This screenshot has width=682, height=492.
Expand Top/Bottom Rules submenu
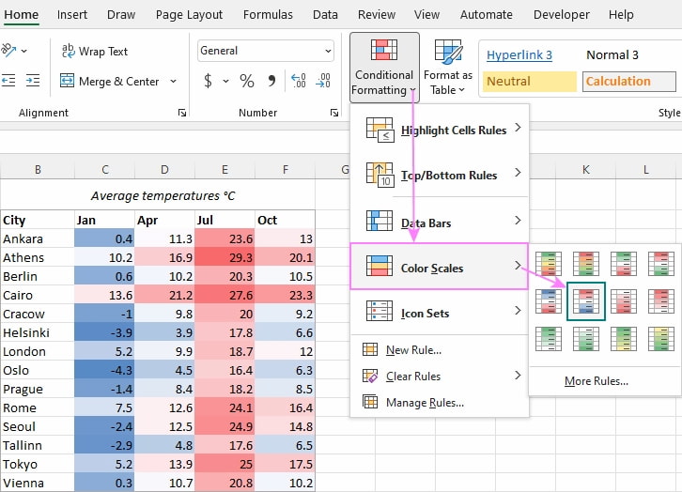click(440, 175)
